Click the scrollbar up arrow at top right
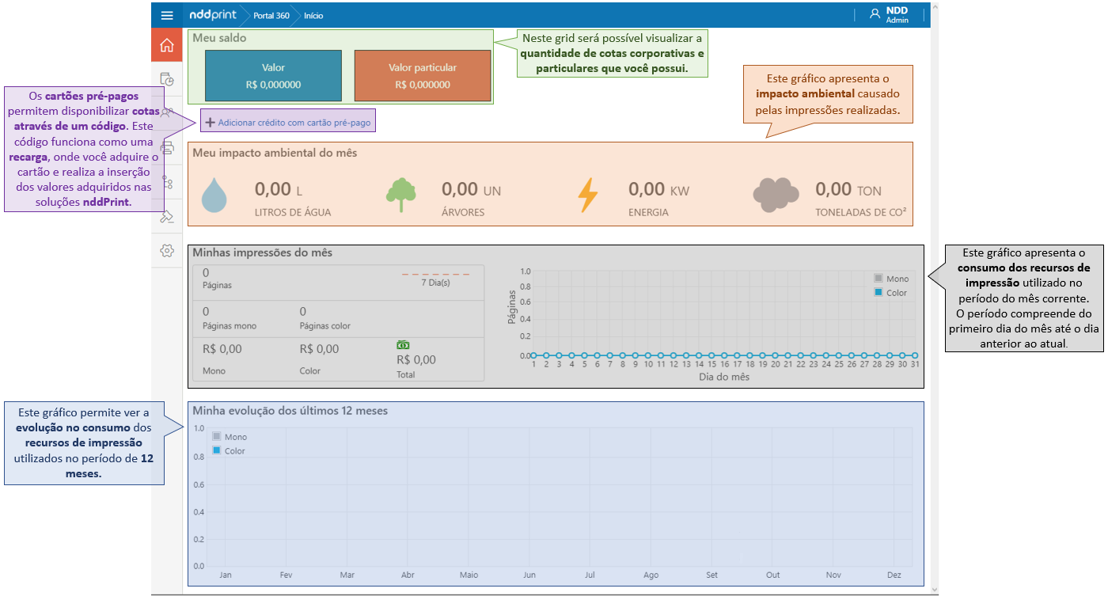Image resolution: width=1108 pixels, height=596 pixels. click(935, 7)
